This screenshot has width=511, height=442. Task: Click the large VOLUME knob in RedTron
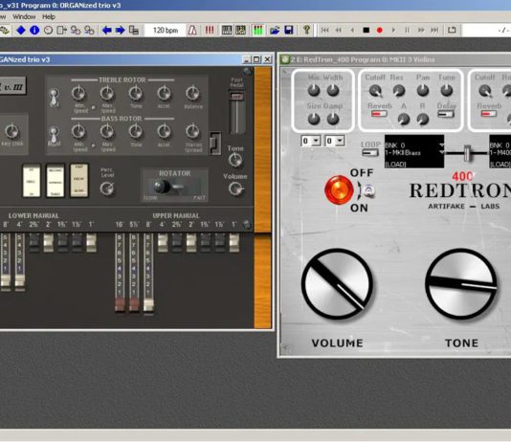(x=337, y=284)
